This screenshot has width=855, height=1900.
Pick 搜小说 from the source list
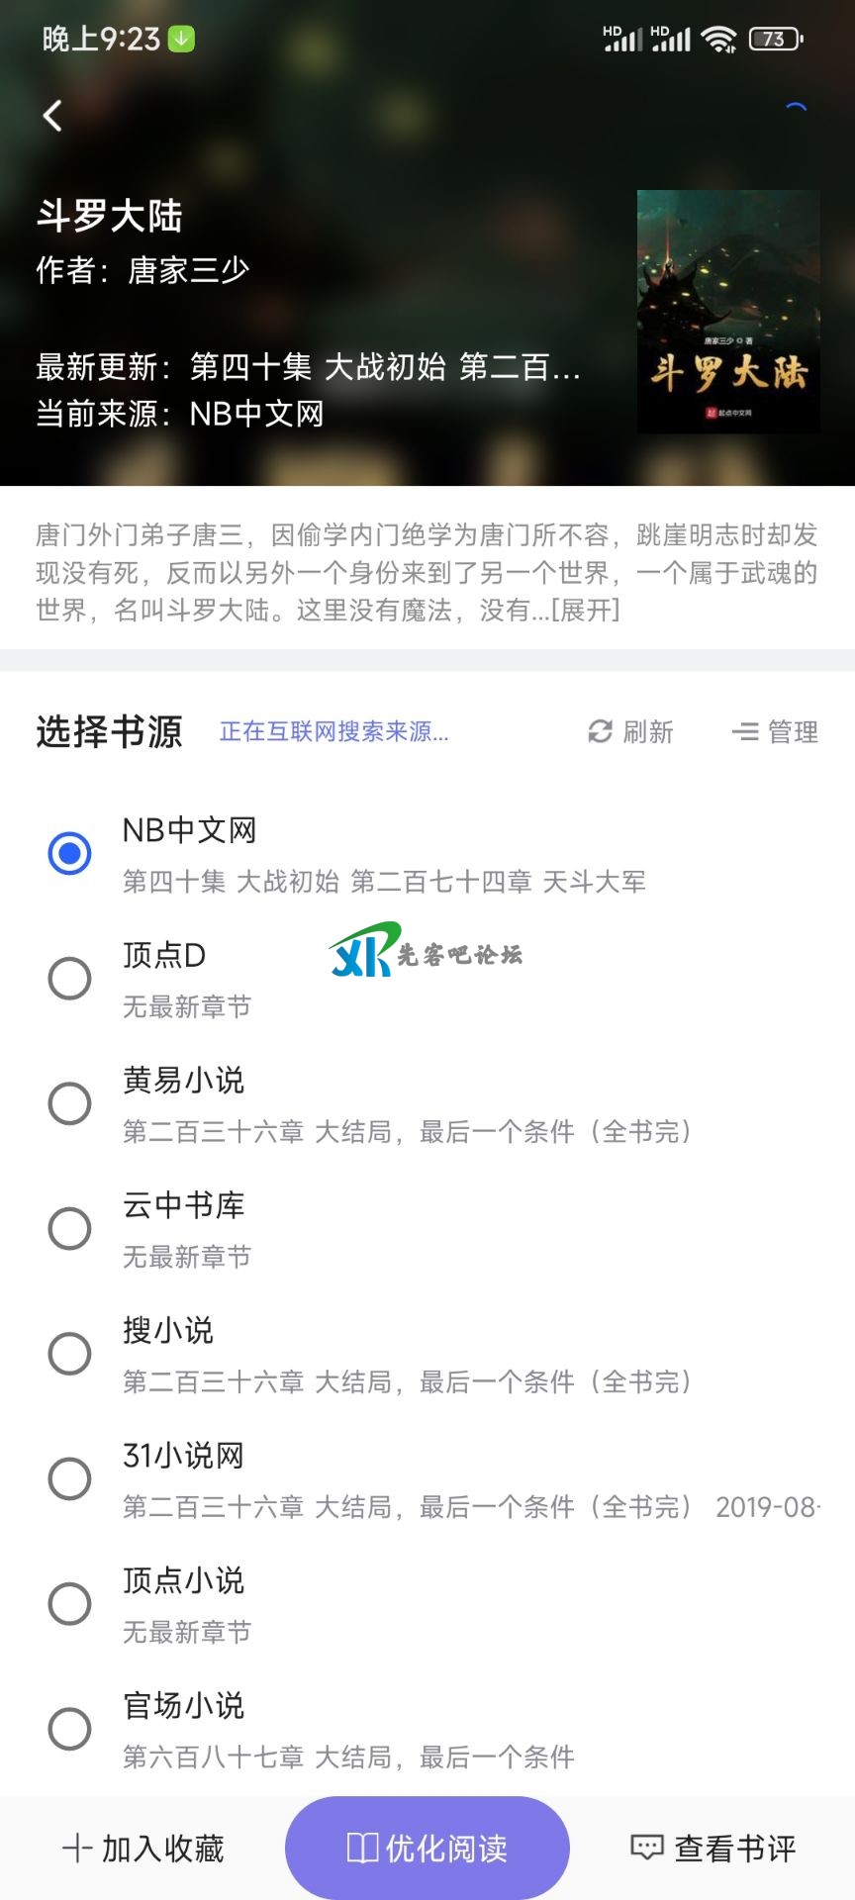pyautogui.click(x=69, y=1354)
